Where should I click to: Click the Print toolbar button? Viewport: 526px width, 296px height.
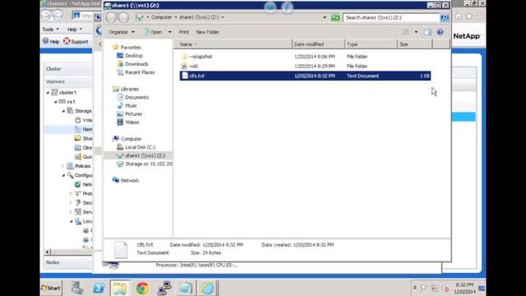[x=184, y=32]
